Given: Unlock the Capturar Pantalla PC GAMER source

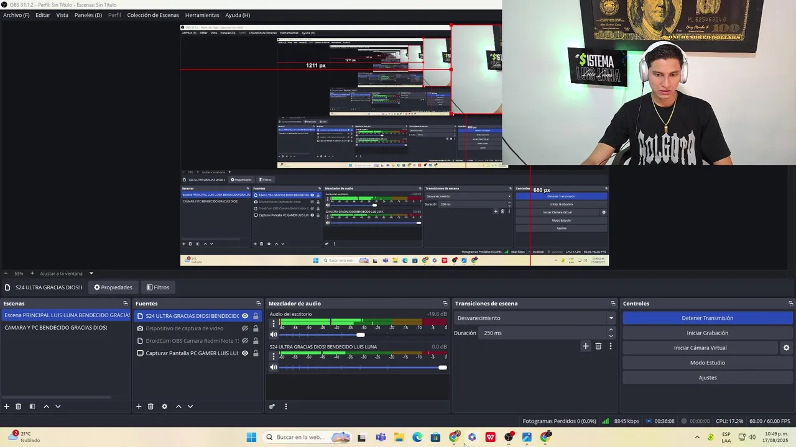Looking at the screenshot, I should click(256, 353).
